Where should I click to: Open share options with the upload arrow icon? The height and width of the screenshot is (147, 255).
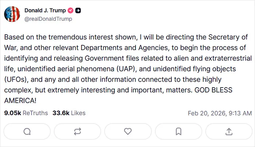point(229,132)
